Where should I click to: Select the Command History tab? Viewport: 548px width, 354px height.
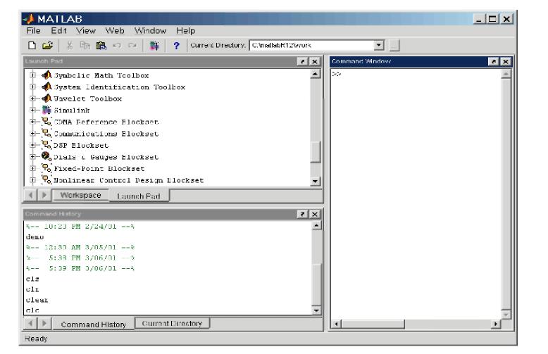click(93, 324)
